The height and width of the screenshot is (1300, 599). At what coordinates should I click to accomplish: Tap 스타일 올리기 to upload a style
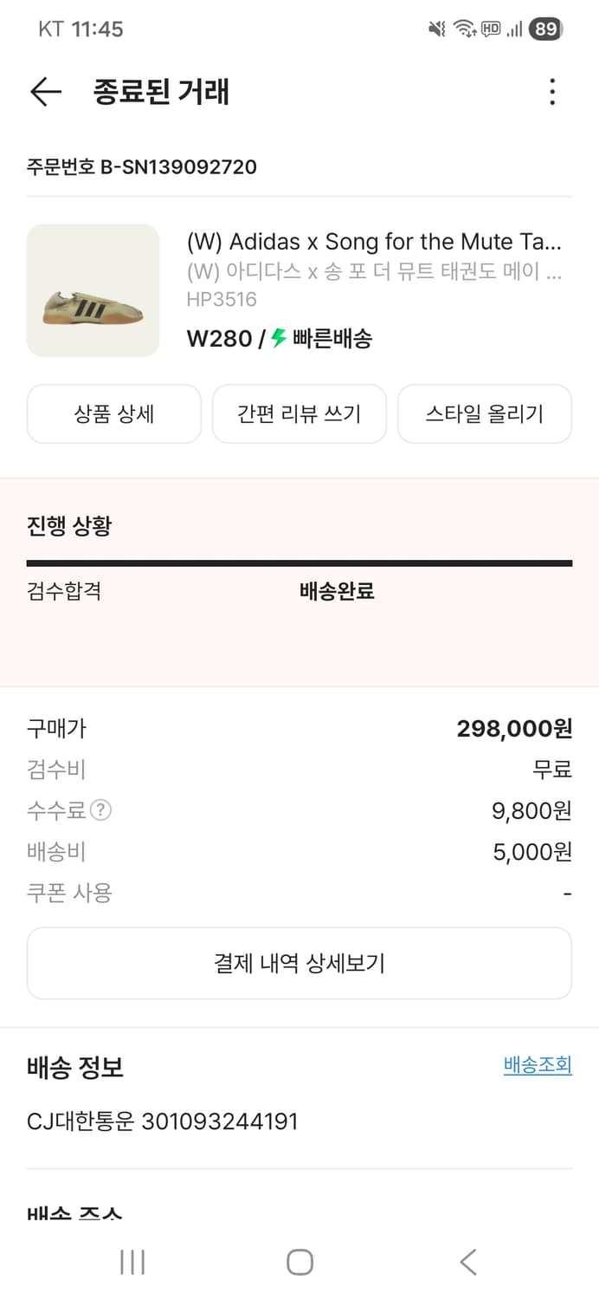tap(485, 413)
